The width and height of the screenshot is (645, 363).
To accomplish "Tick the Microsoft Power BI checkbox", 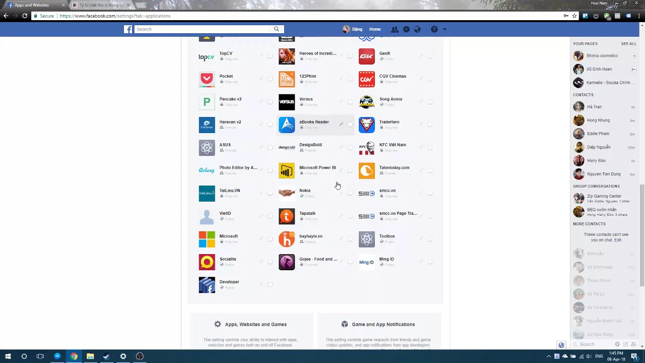I will tap(350, 170).
